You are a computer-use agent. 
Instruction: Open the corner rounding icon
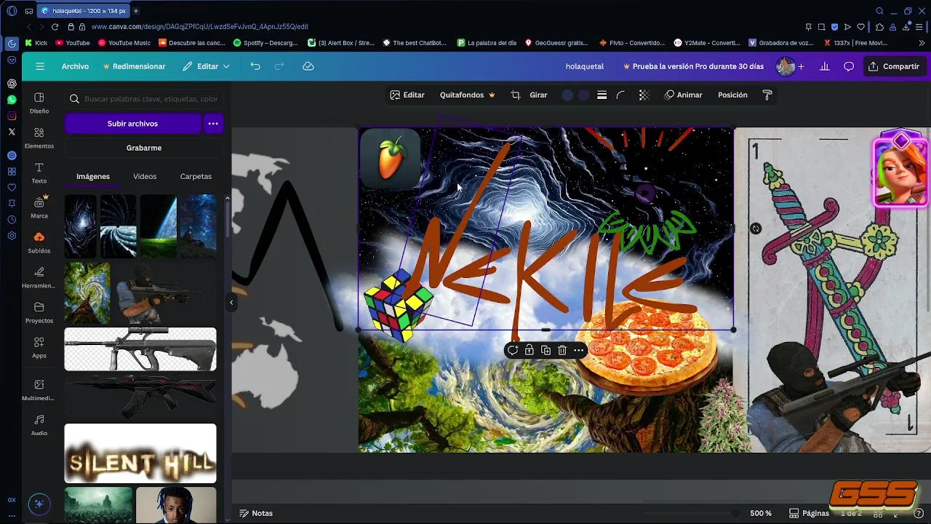(x=621, y=95)
